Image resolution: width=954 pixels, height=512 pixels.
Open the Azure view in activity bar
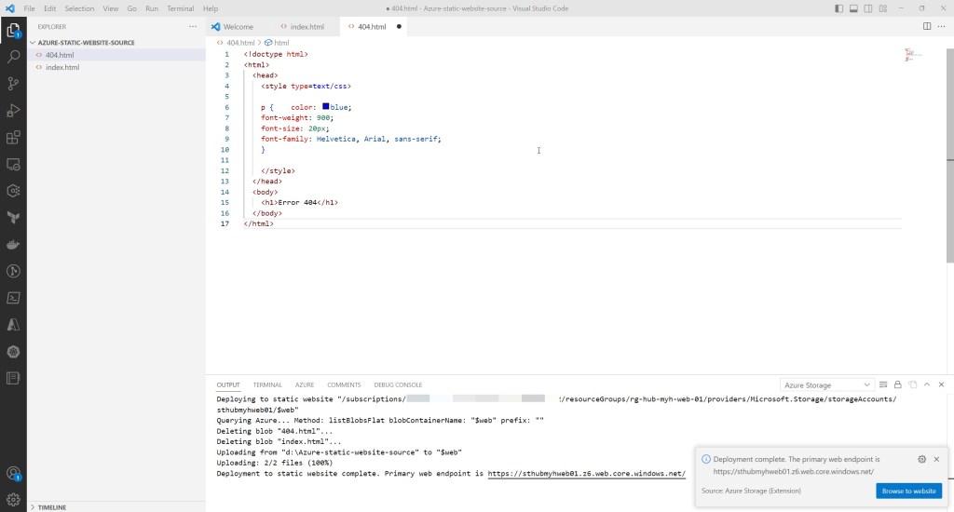click(13, 325)
